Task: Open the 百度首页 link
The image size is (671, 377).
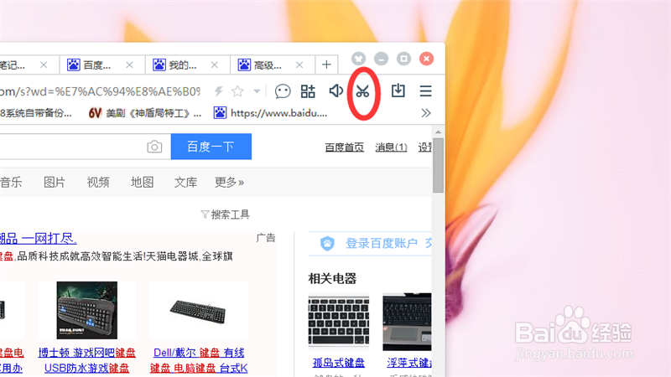Action: (345, 147)
